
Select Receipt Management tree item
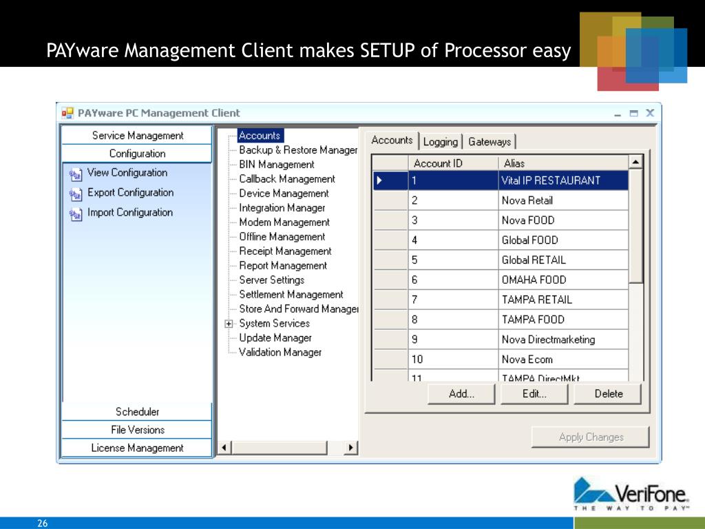click(x=285, y=251)
